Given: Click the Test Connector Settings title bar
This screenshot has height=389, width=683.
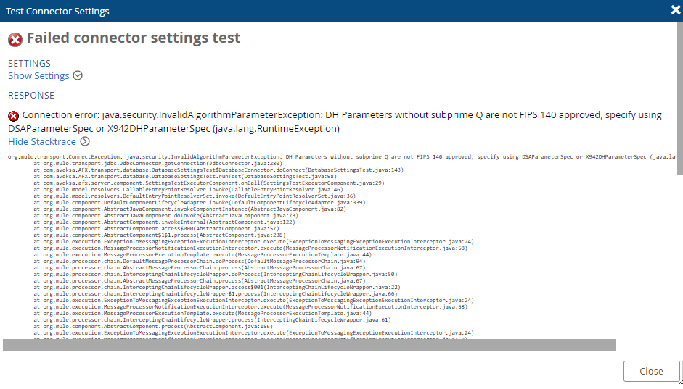Looking at the screenshot, I should (58, 11).
